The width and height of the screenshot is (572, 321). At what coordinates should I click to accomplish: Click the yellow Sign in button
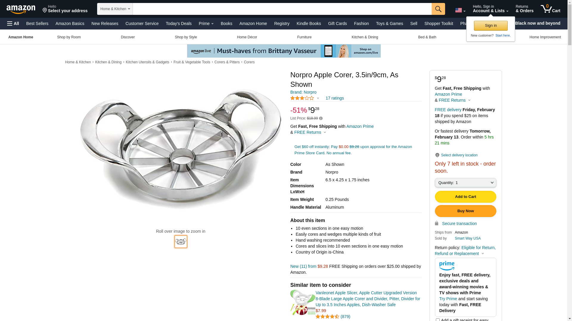coord(491,26)
